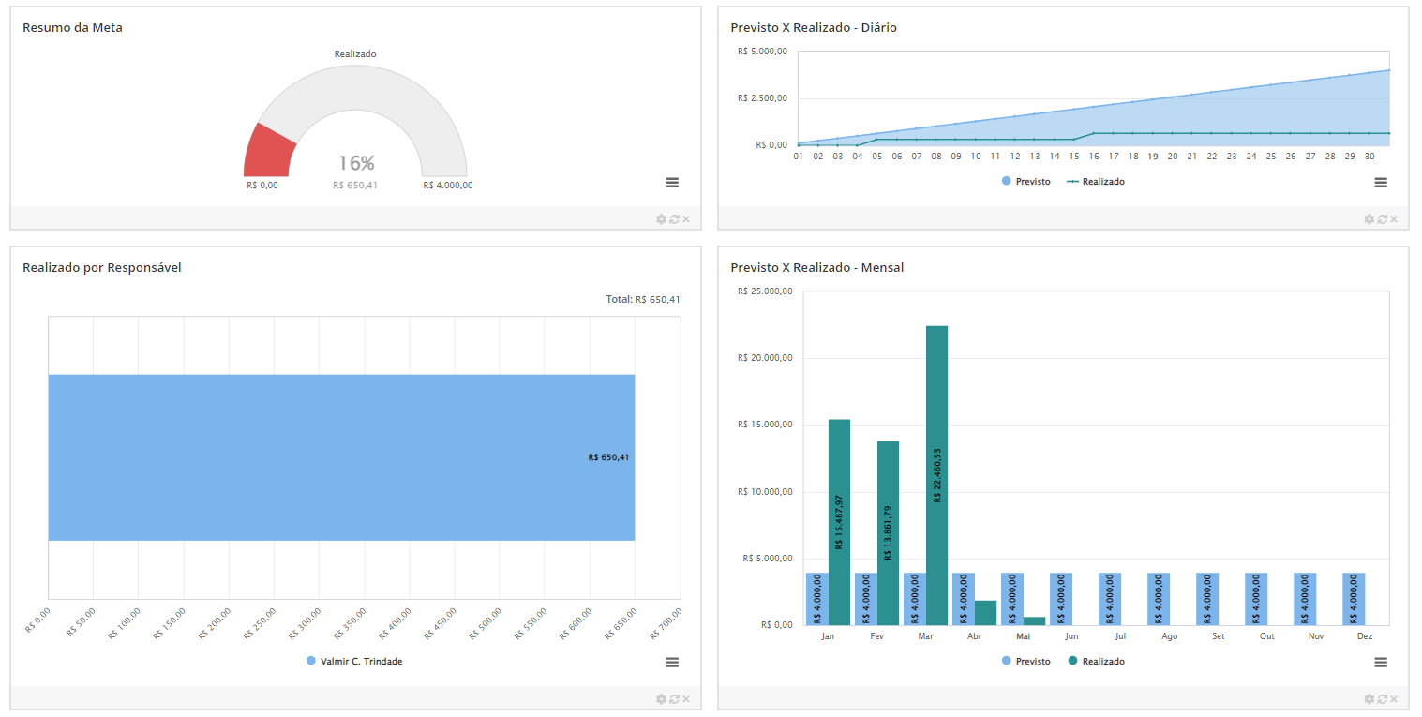This screenshot has width=1422, height=717.
Task: Open chart menu in Realizado por Responsável panel
Action: [x=672, y=663]
